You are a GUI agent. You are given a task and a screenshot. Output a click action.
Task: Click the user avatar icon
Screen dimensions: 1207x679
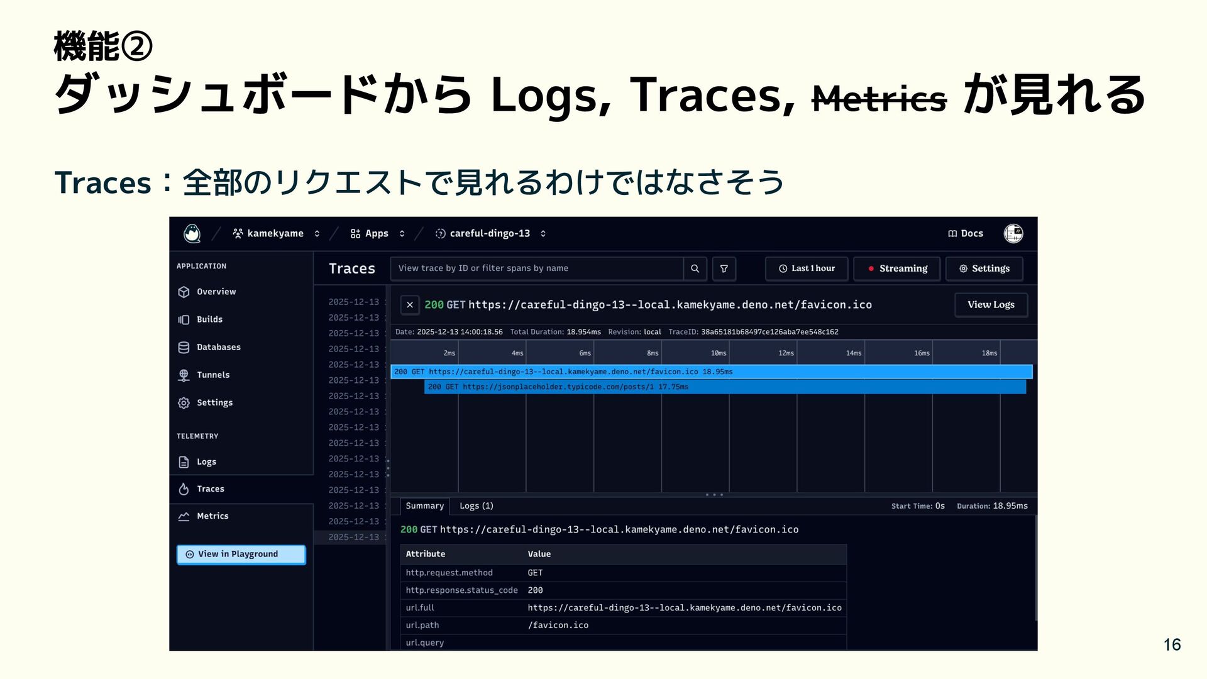pyautogui.click(x=1013, y=233)
